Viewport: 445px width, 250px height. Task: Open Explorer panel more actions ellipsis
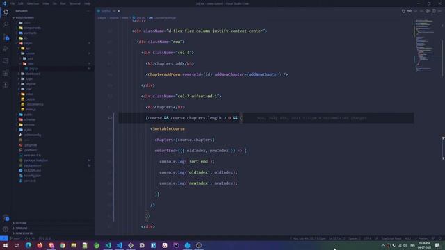point(88,11)
